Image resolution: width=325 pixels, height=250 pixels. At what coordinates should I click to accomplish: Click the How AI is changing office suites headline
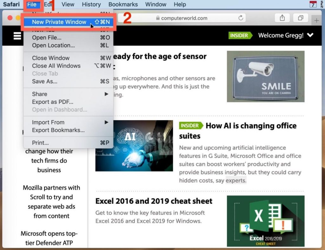[x=251, y=126]
